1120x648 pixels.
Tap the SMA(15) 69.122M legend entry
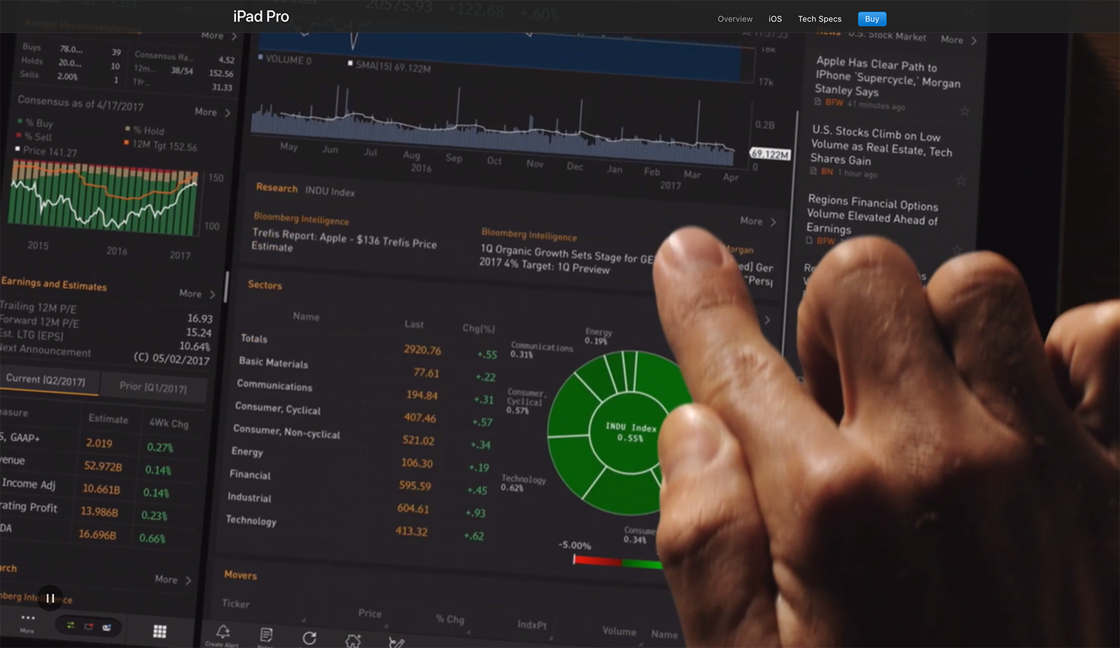click(390, 66)
